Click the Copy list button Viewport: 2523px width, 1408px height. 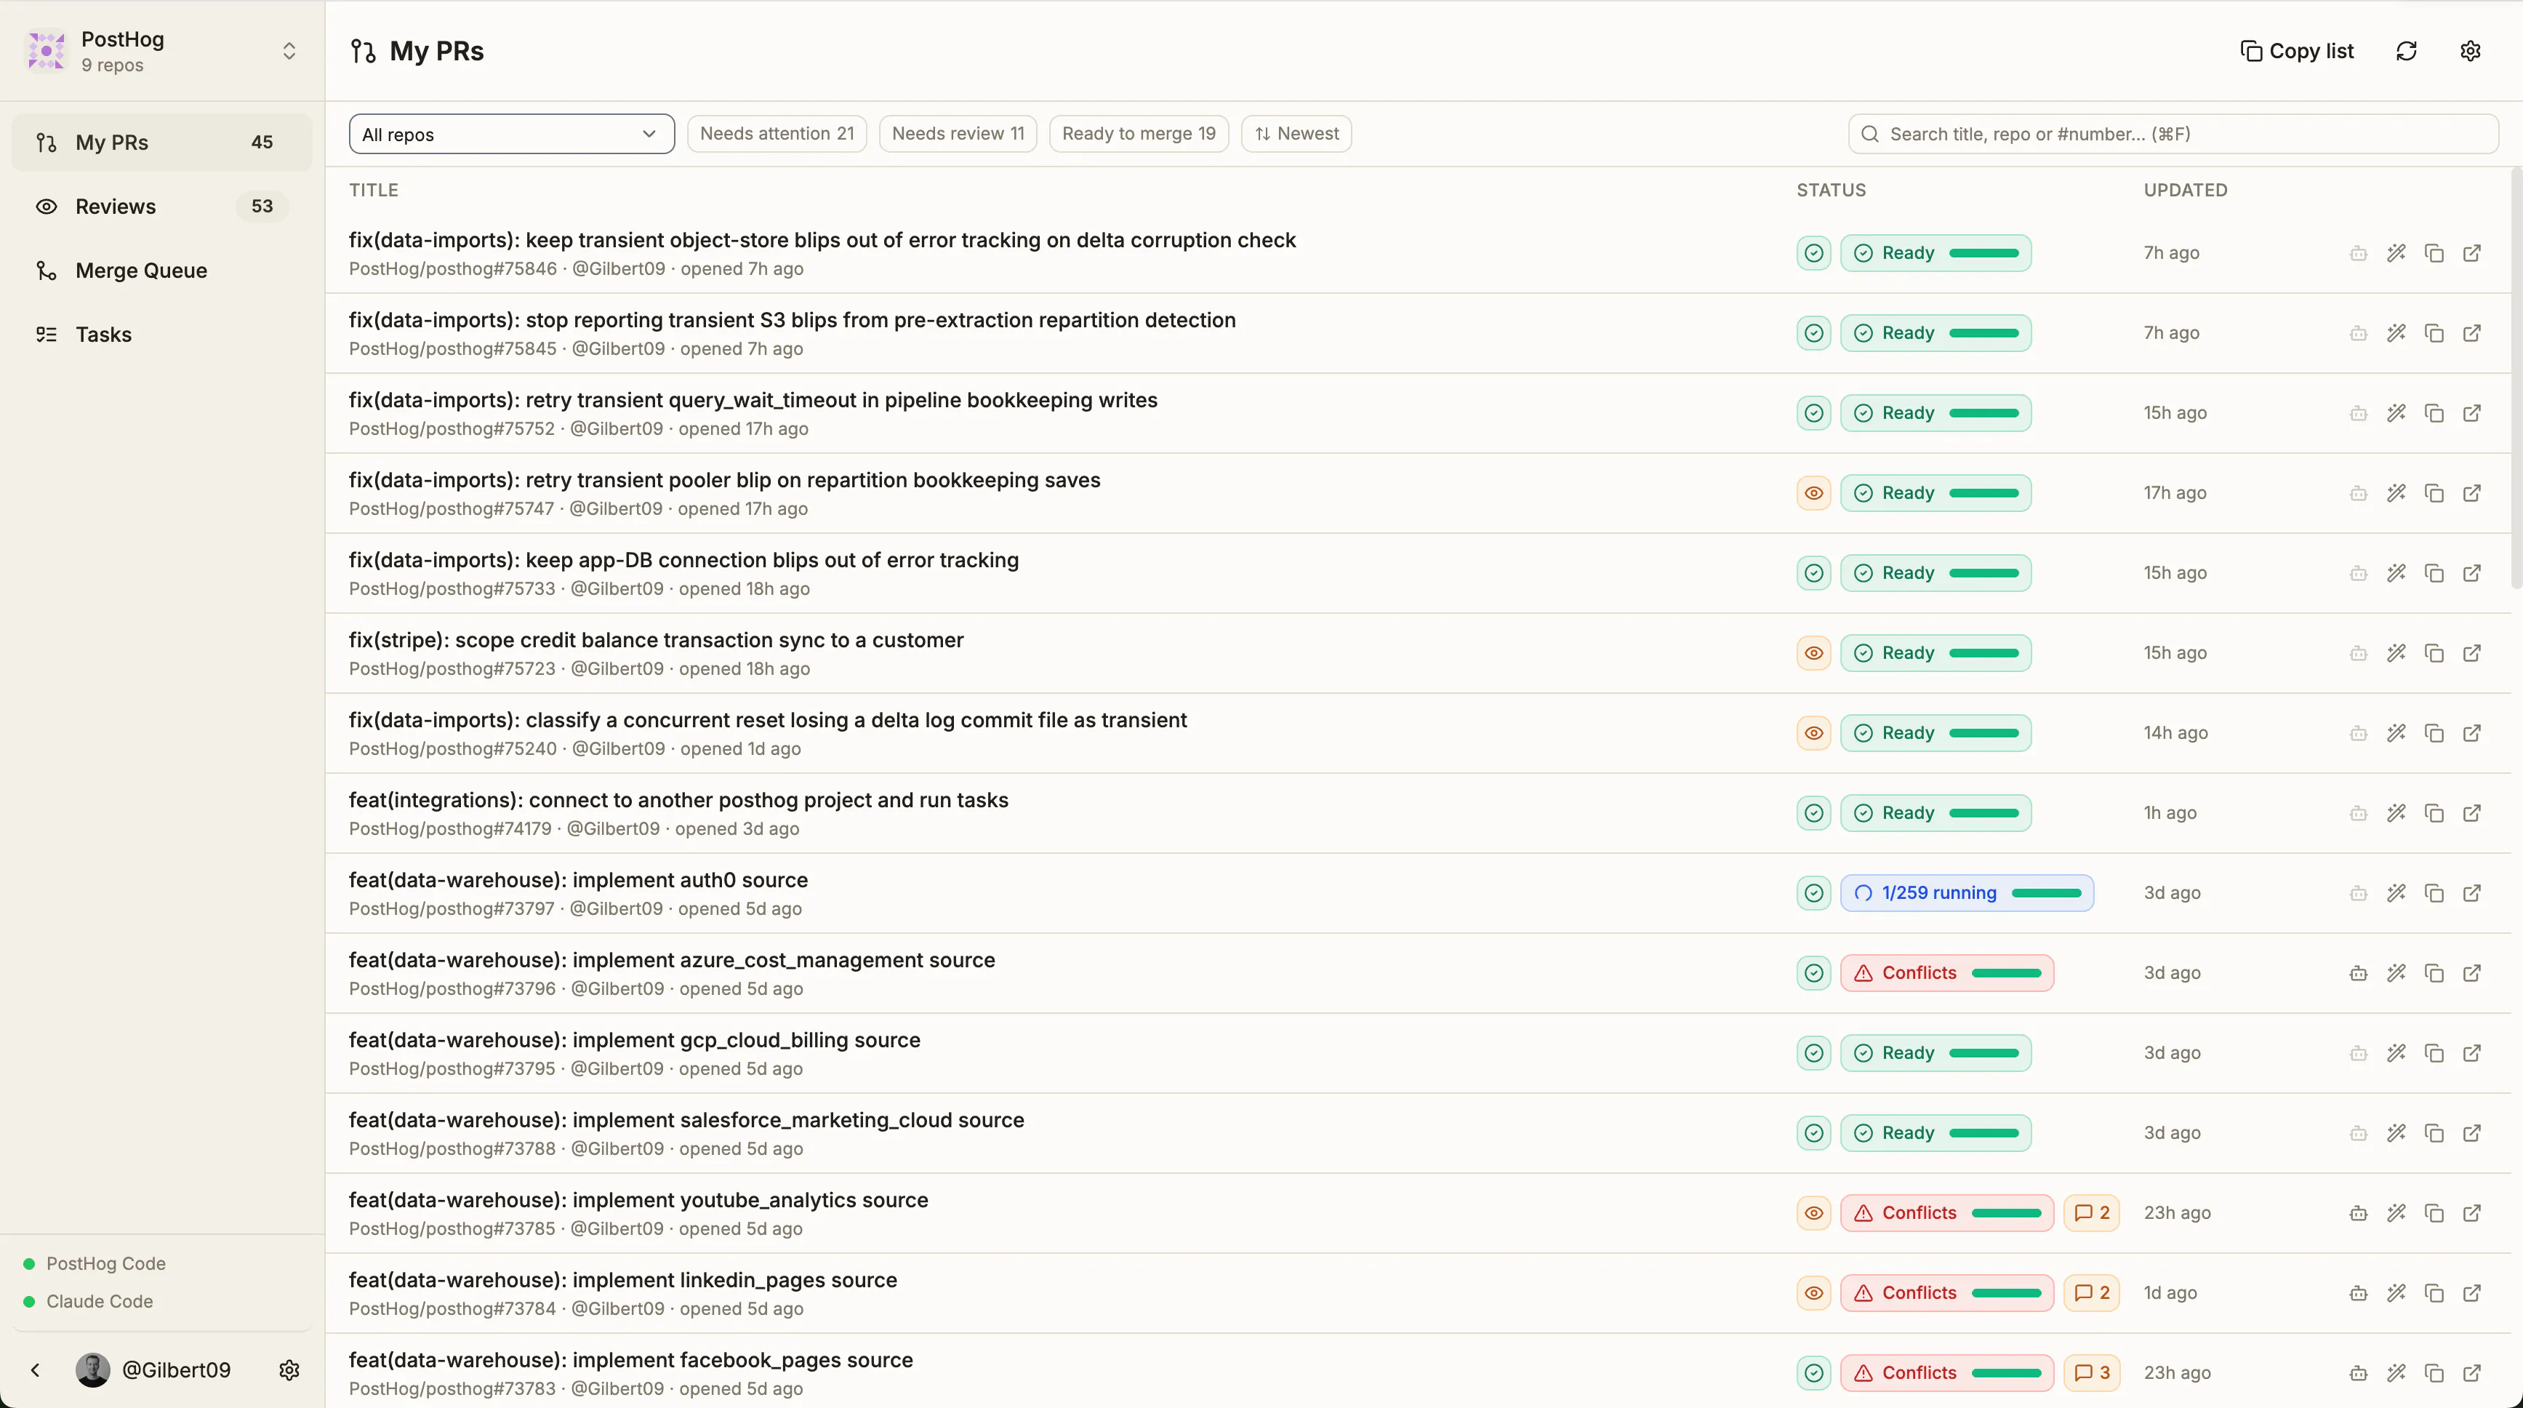[x=2297, y=51]
